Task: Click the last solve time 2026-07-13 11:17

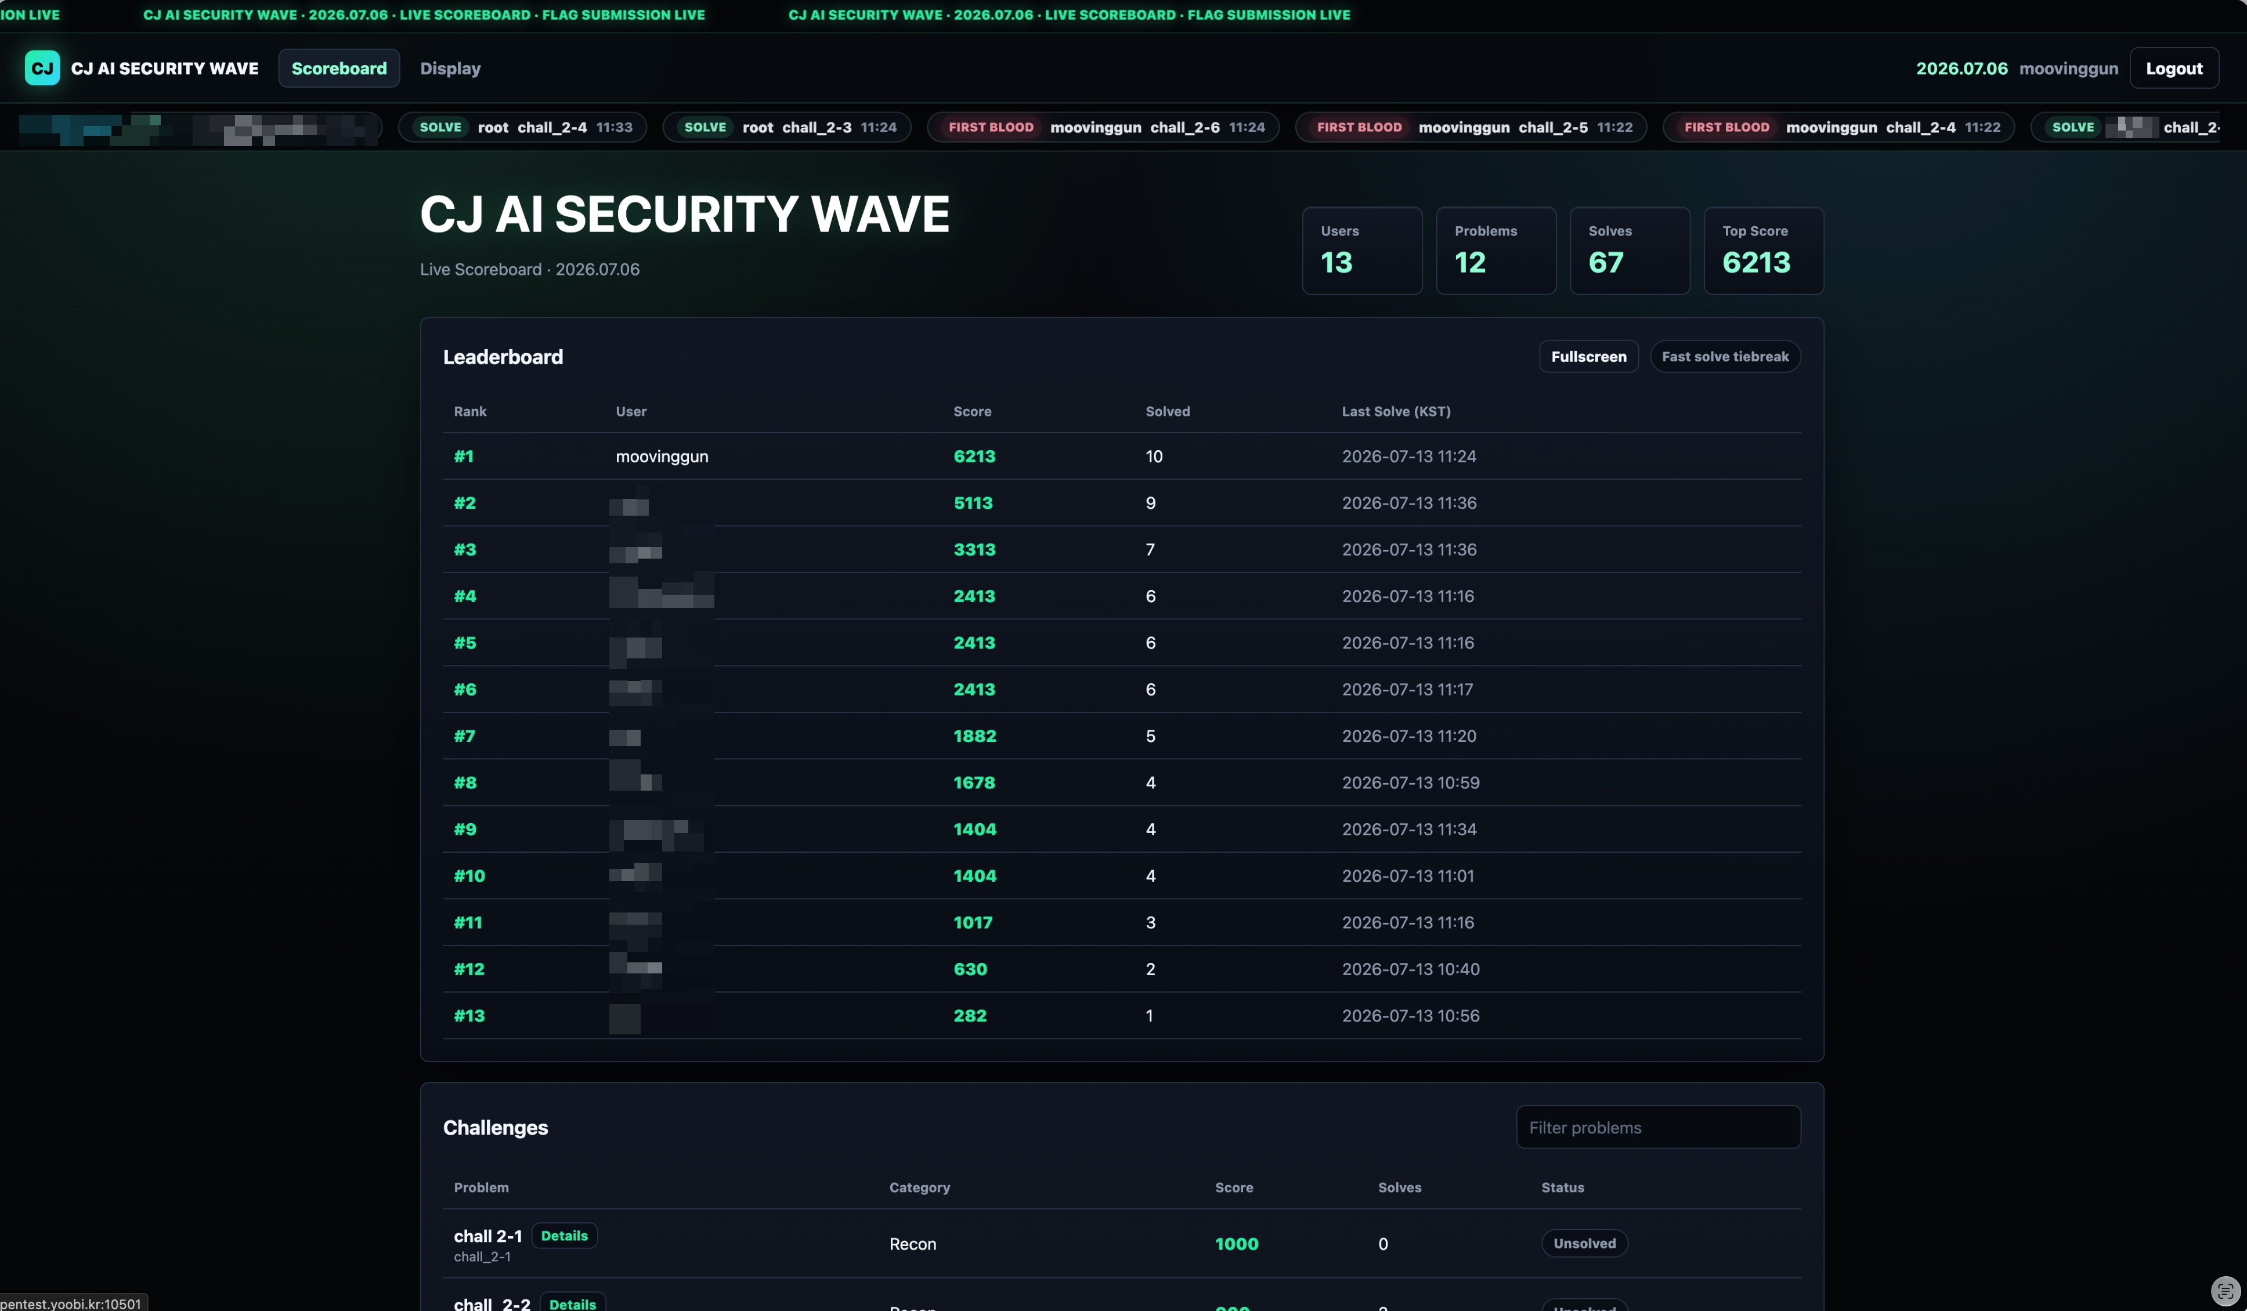Action: pos(1408,690)
